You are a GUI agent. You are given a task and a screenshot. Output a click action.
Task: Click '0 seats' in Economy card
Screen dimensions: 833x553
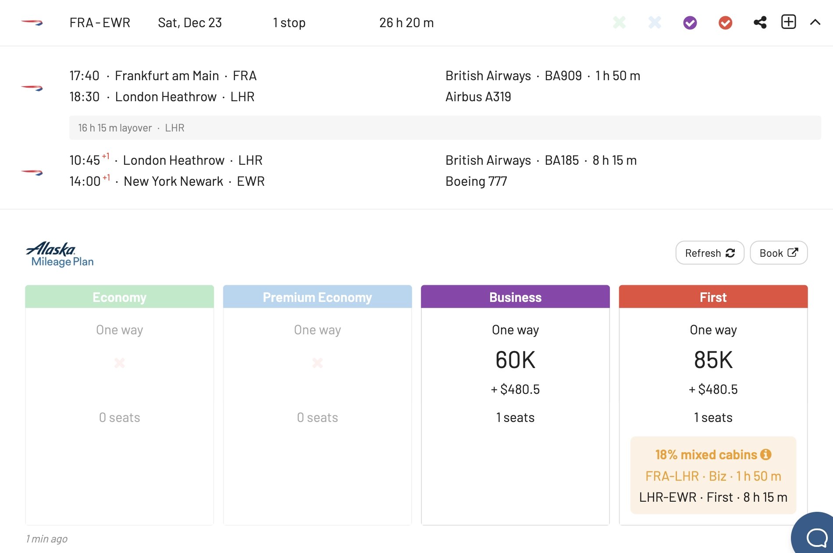point(119,418)
